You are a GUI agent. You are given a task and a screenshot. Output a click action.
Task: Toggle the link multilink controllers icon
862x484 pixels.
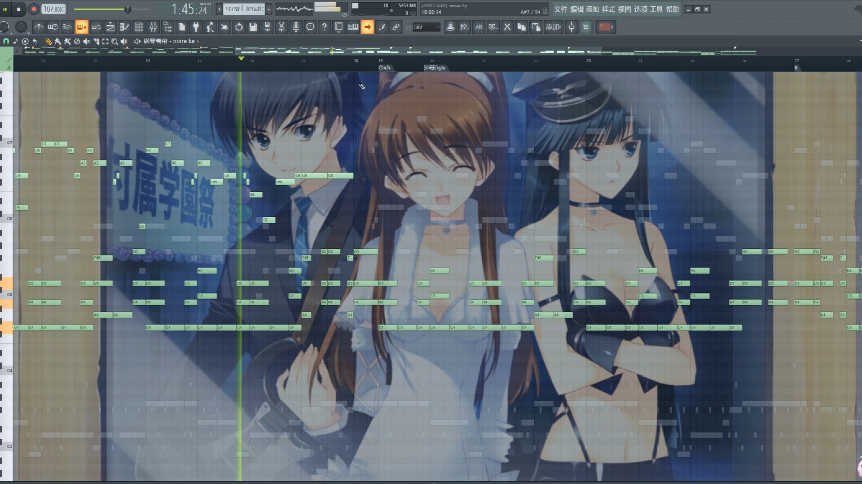[396, 27]
